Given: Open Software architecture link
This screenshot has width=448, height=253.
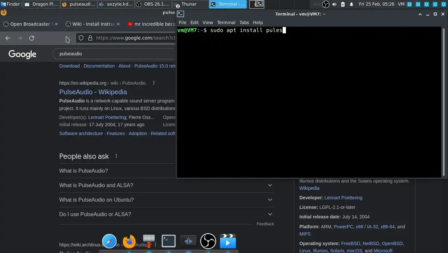Looking at the screenshot, I should coord(81,133).
